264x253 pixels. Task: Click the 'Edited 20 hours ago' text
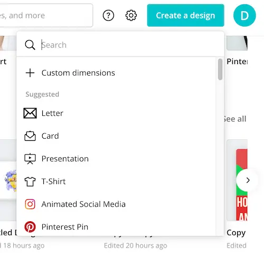pyautogui.click(x=135, y=246)
